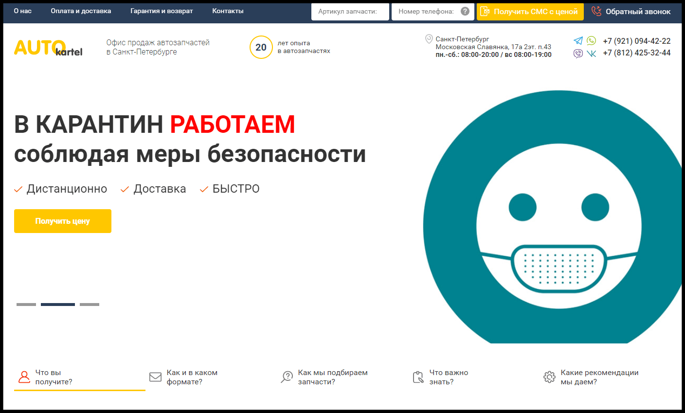Select 'Что вы получите?' tab
685x413 pixels.
(54, 377)
